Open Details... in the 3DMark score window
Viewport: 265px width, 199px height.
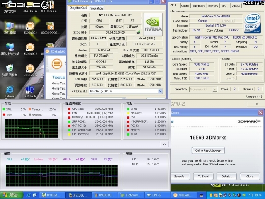pos(227,177)
